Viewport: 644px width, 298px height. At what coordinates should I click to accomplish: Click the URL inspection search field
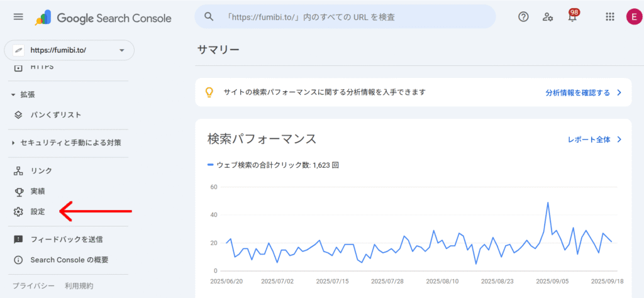(x=345, y=17)
